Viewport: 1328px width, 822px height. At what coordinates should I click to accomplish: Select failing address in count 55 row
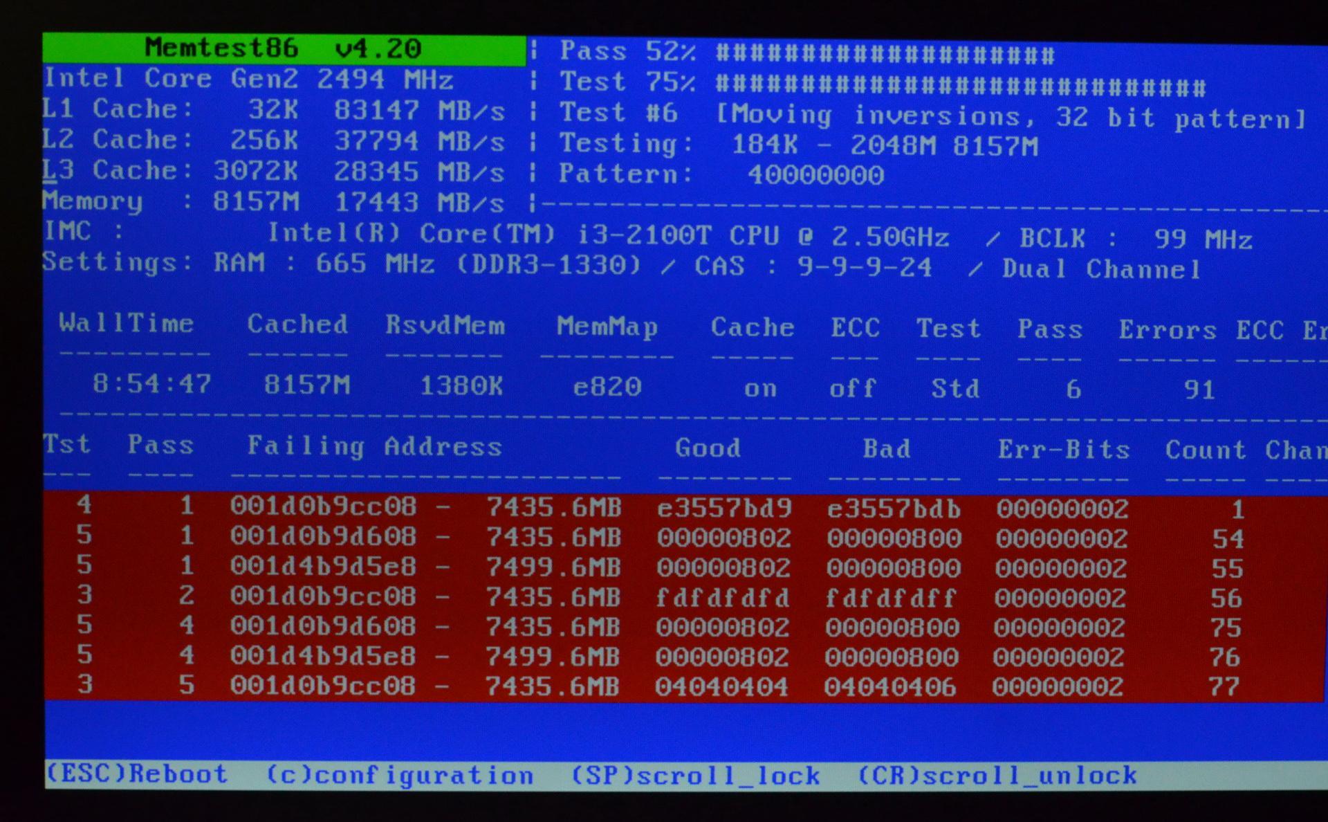[x=323, y=566]
